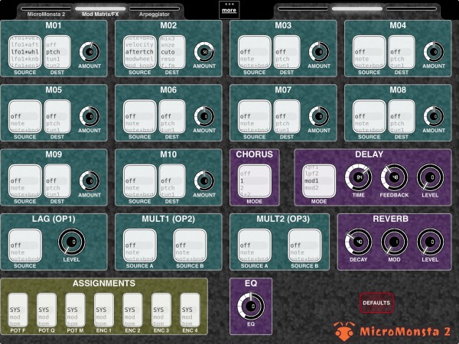This screenshot has width=459, height=344.
Task: Open the ENC 1 assignment selector
Action: [x=104, y=310]
